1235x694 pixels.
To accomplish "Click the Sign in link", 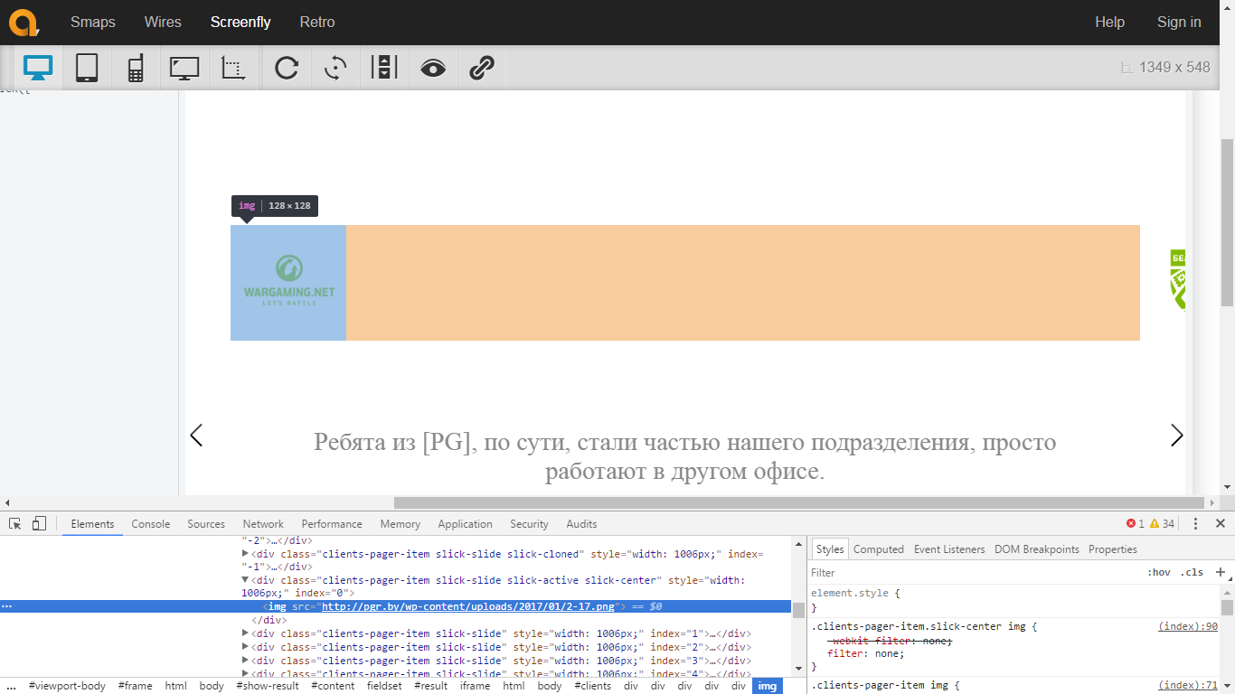I will [1179, 22].
